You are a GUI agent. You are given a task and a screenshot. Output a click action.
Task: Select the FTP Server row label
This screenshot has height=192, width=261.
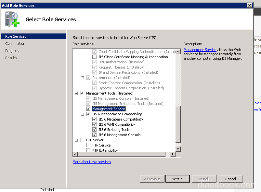95,140
